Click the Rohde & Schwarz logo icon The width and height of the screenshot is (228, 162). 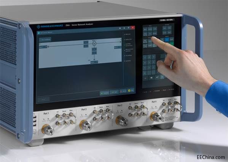(38, 27)
